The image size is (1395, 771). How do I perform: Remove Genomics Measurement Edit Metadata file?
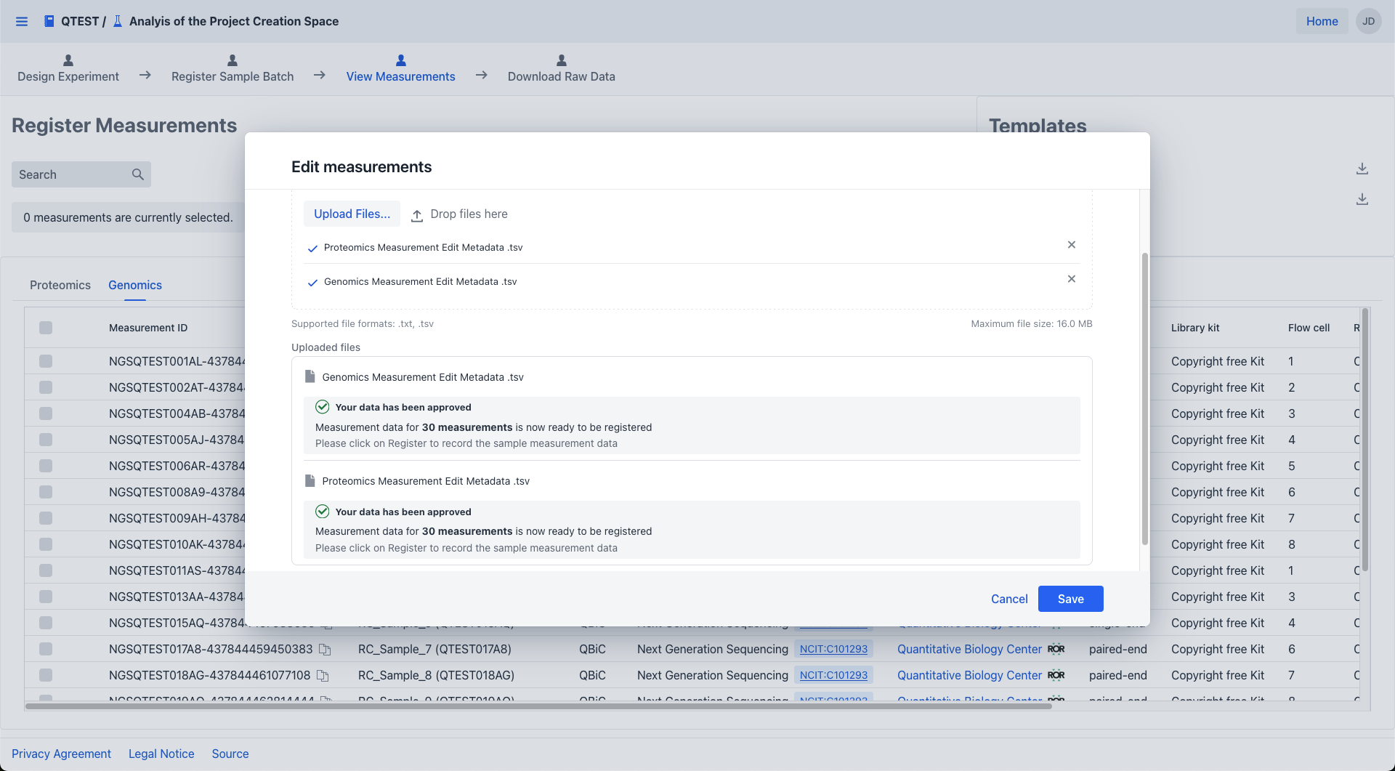coord(1071,279)
